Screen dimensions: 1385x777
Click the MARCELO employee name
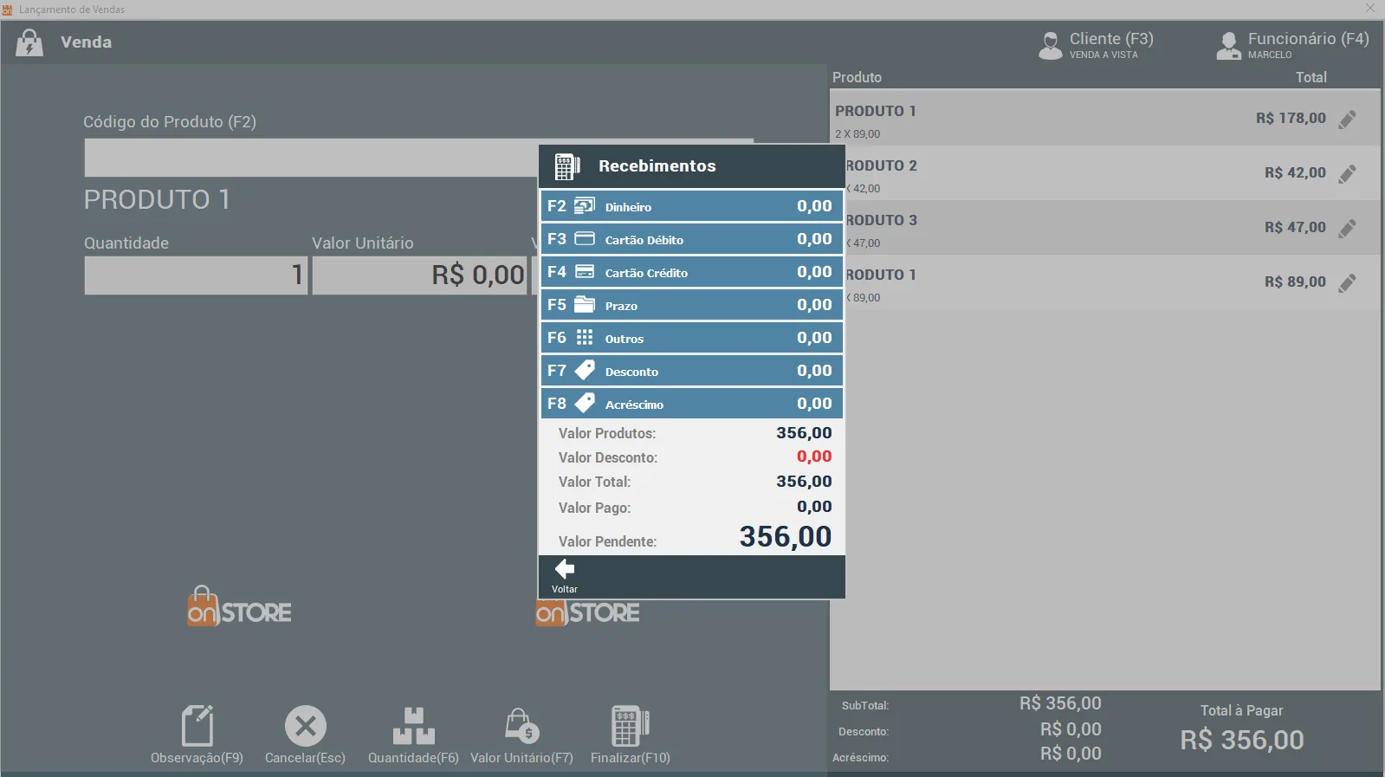[x=1270, y=55]
